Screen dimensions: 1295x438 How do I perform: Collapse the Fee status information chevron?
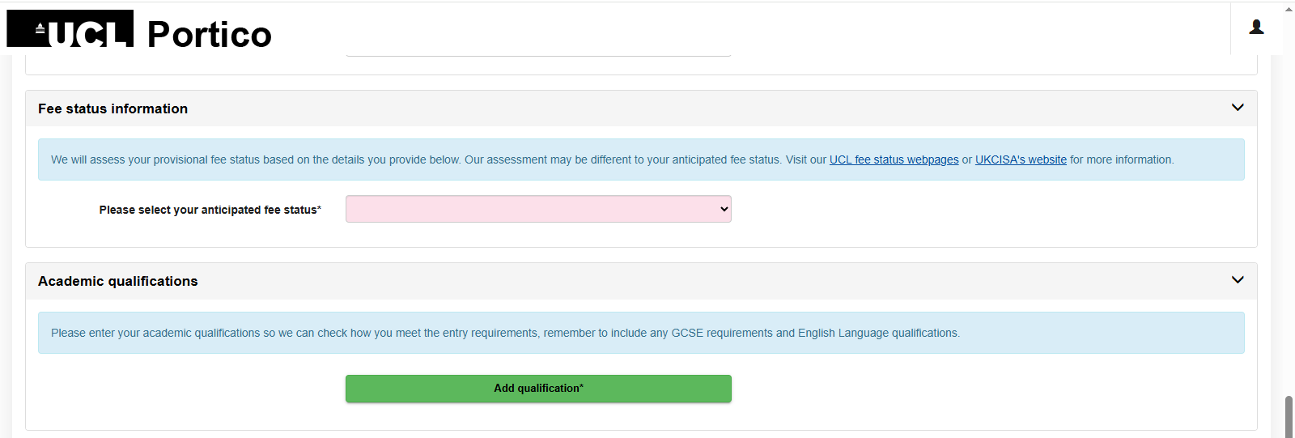point(1238,108)
